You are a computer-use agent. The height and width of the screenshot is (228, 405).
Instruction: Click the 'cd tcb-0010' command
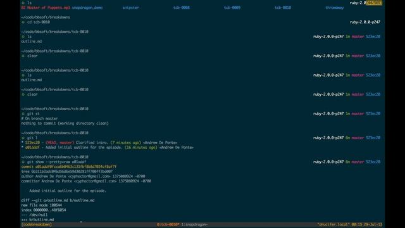pyautogui.click(x=39, y=22)
